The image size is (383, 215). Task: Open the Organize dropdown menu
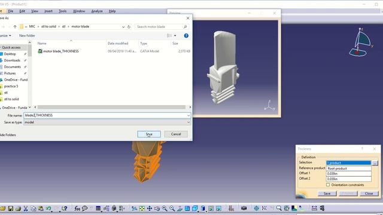pyautogui.click(x=5, y=36)
